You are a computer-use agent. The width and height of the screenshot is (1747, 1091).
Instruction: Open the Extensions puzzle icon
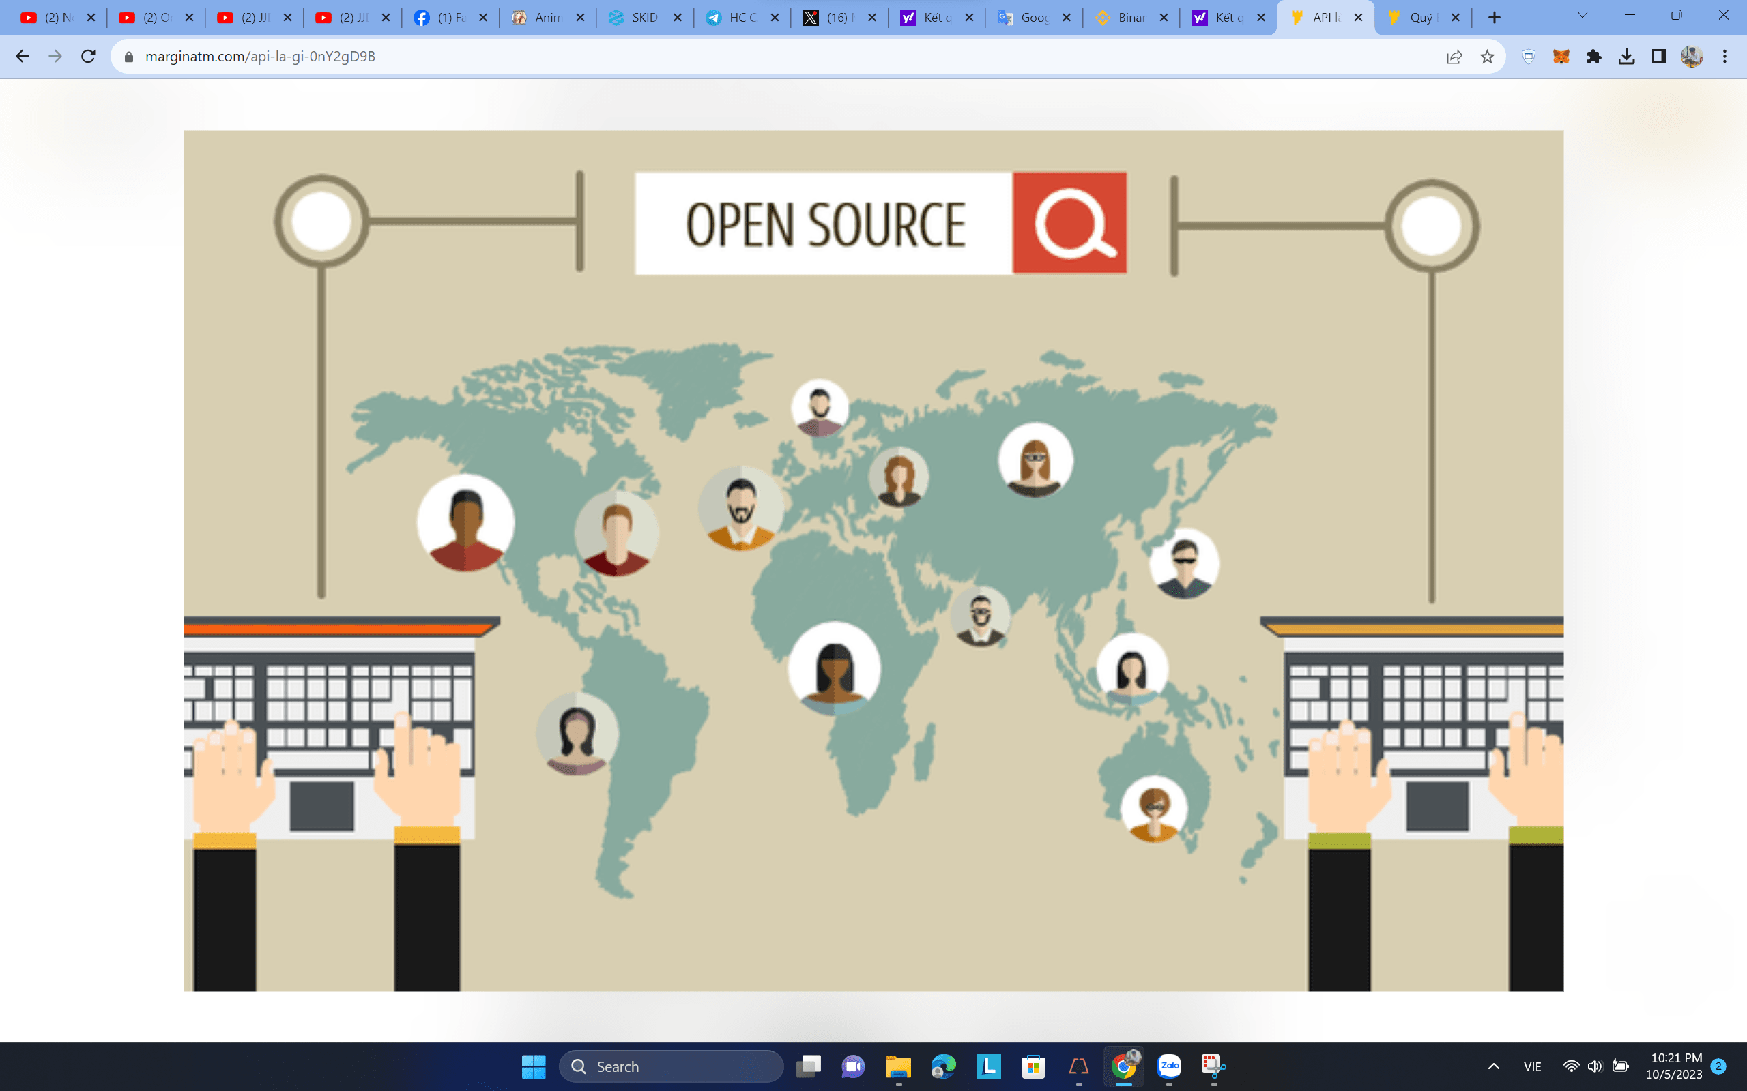(1593, 57)
